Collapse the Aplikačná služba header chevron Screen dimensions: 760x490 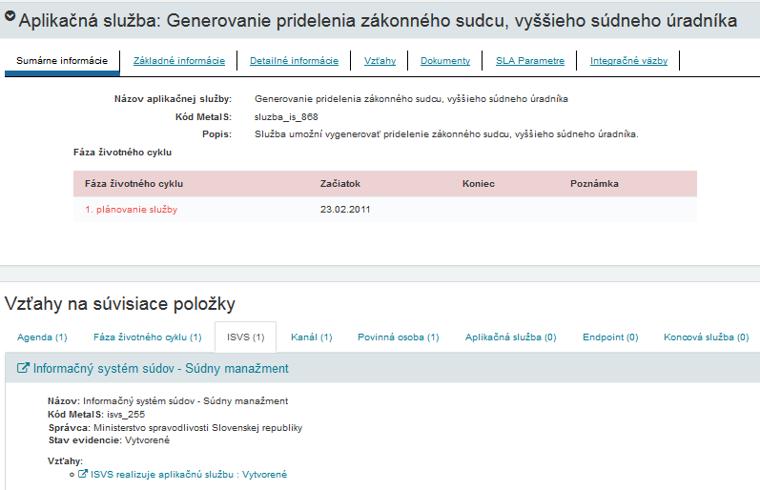coord(10,19)
